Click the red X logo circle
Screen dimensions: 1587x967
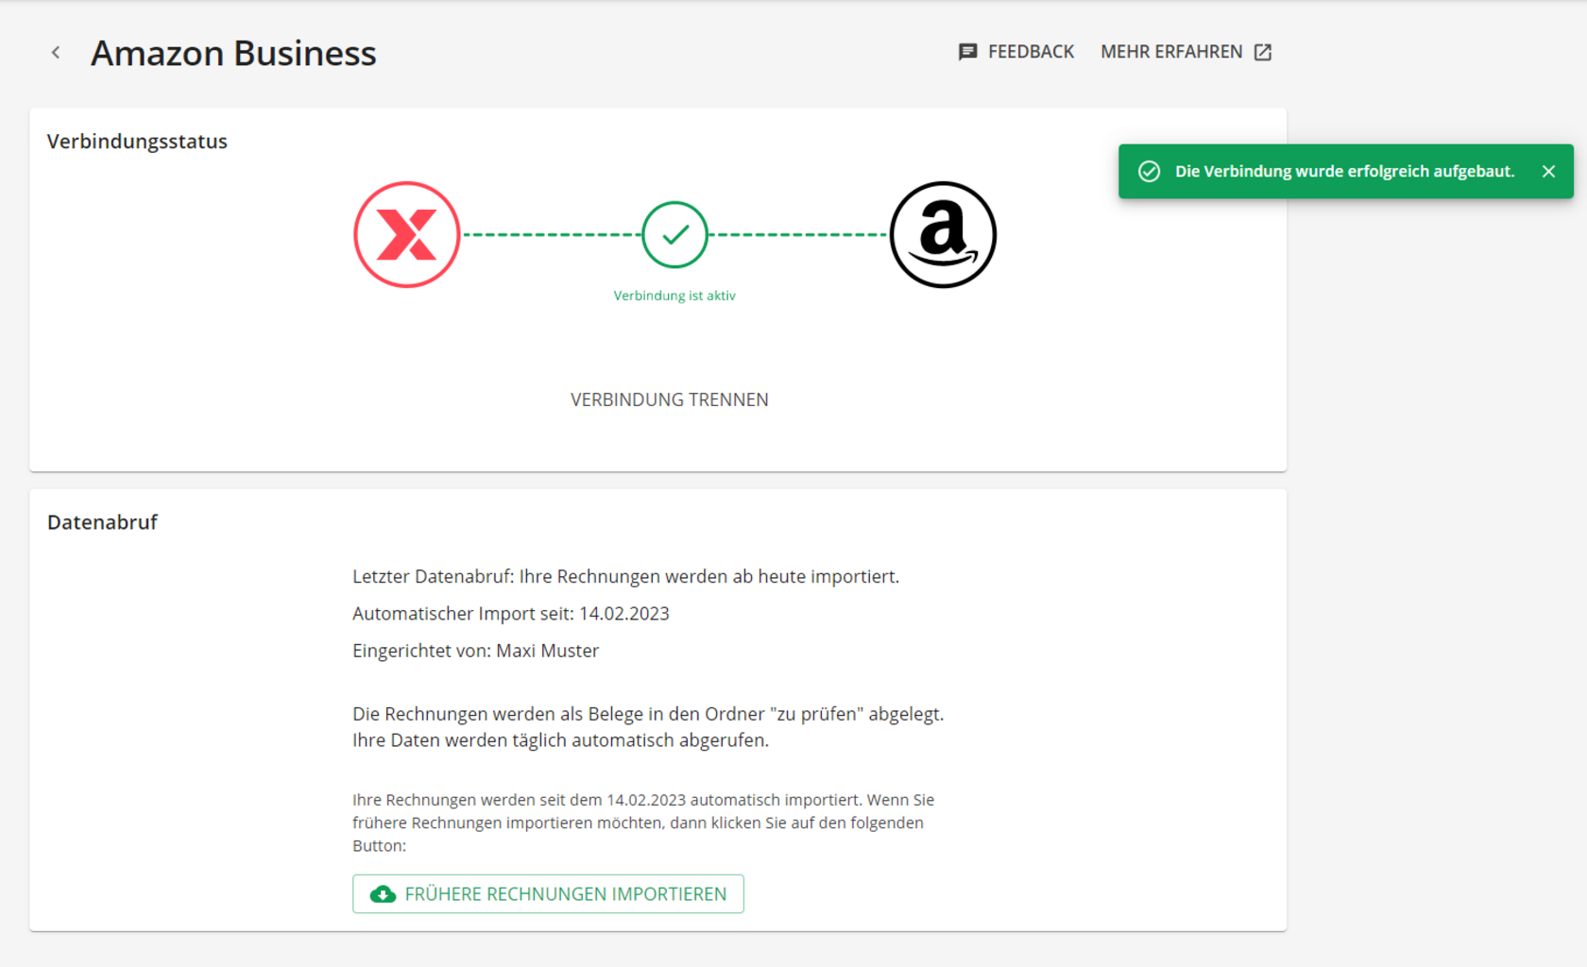(x=407, y=234)
